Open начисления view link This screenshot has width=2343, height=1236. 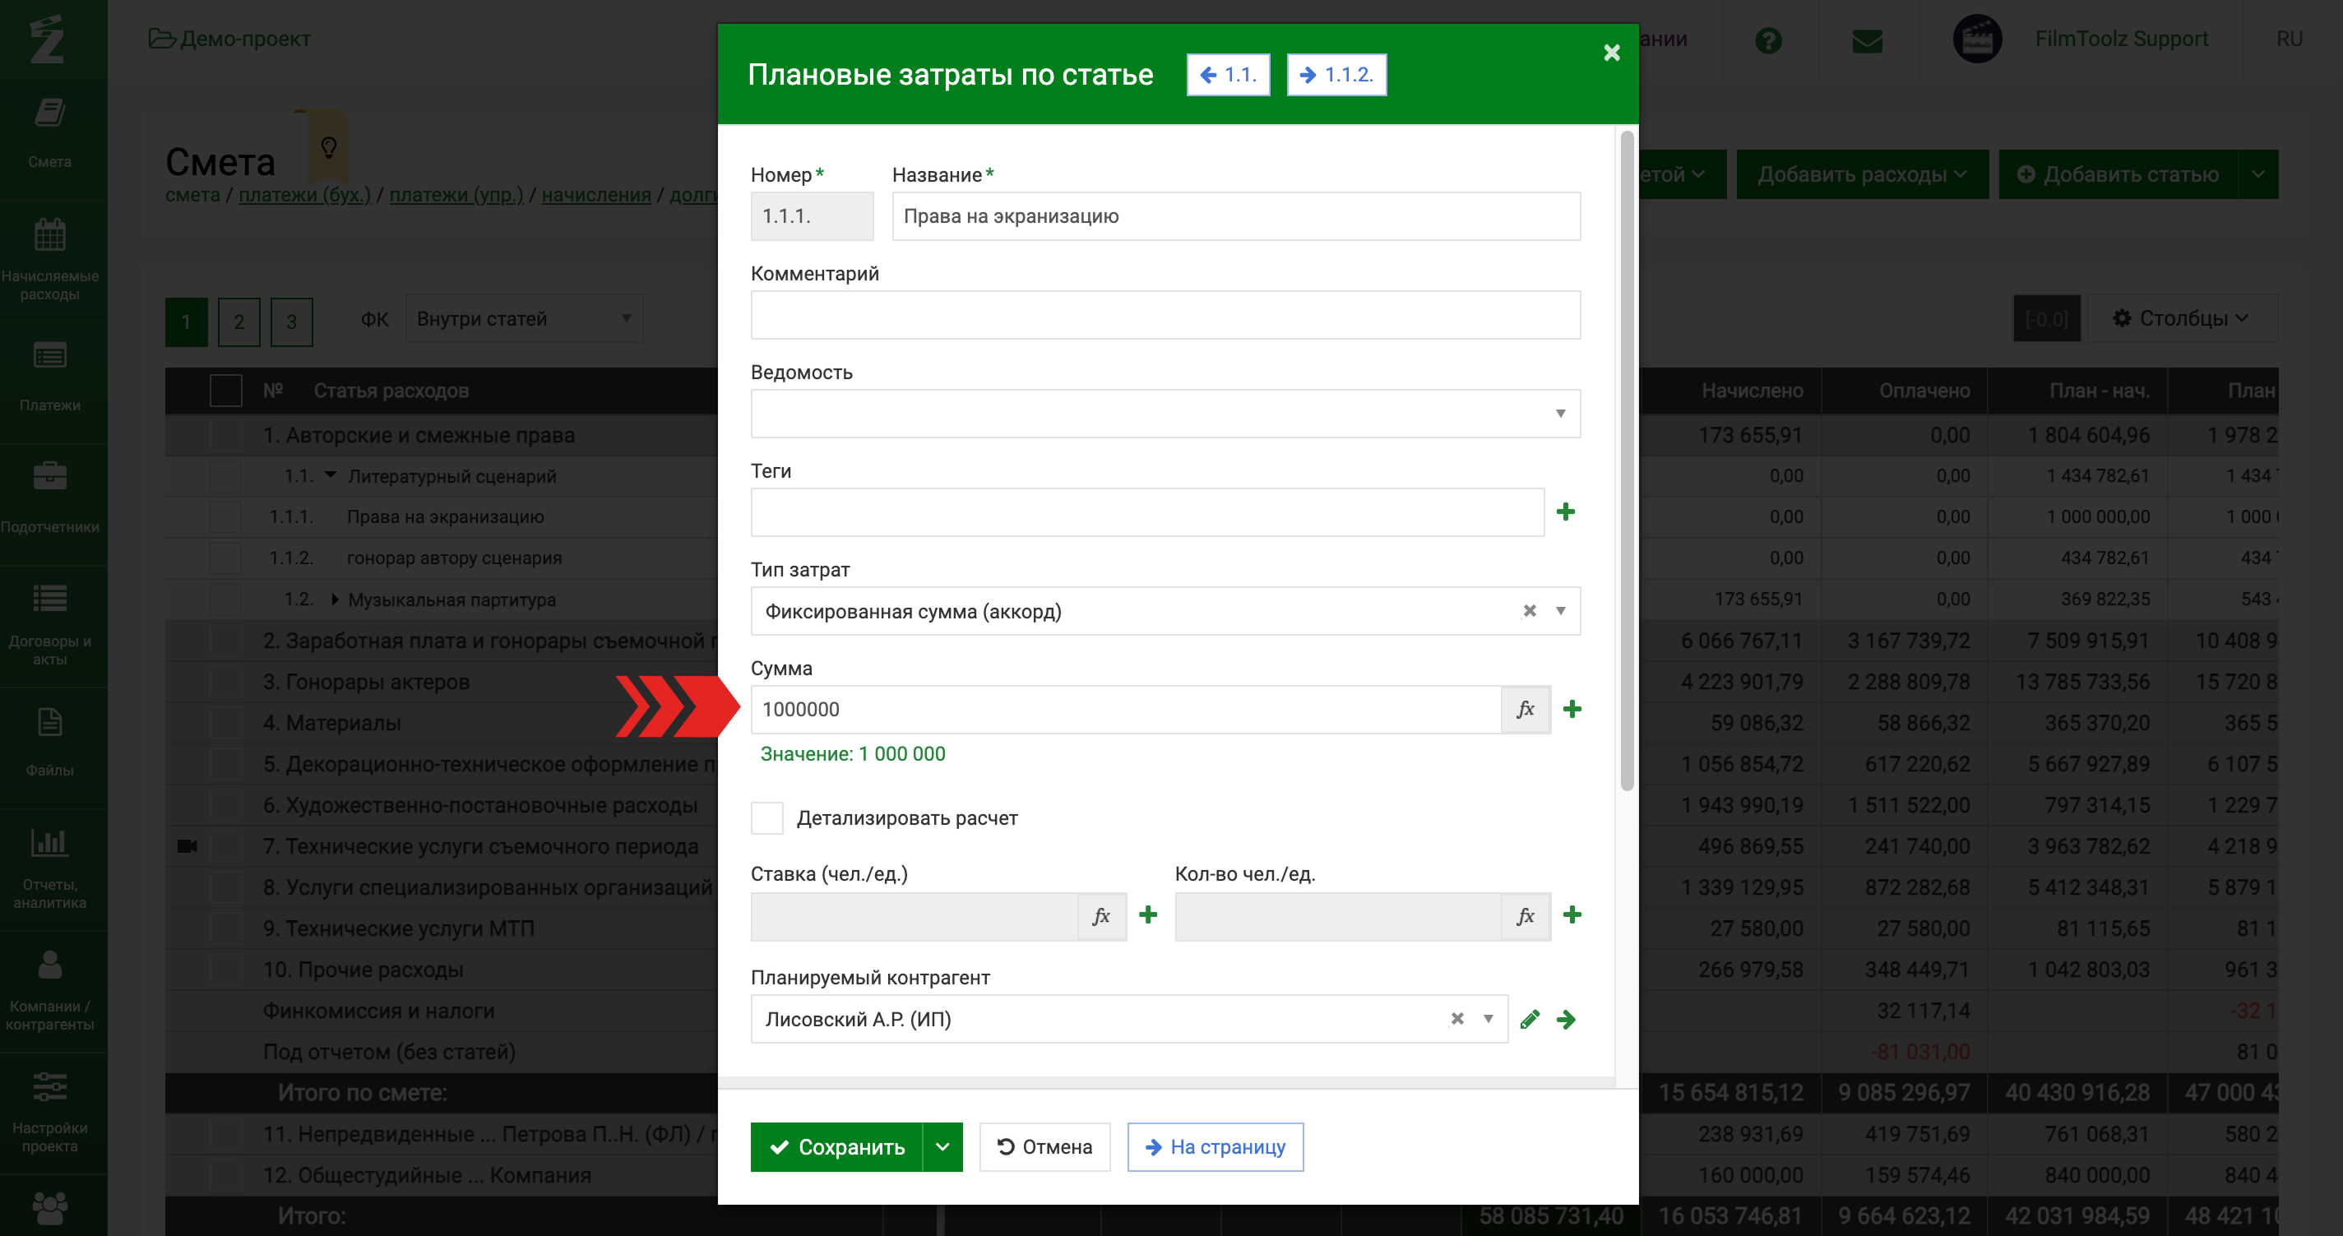[x=597, y=195]
